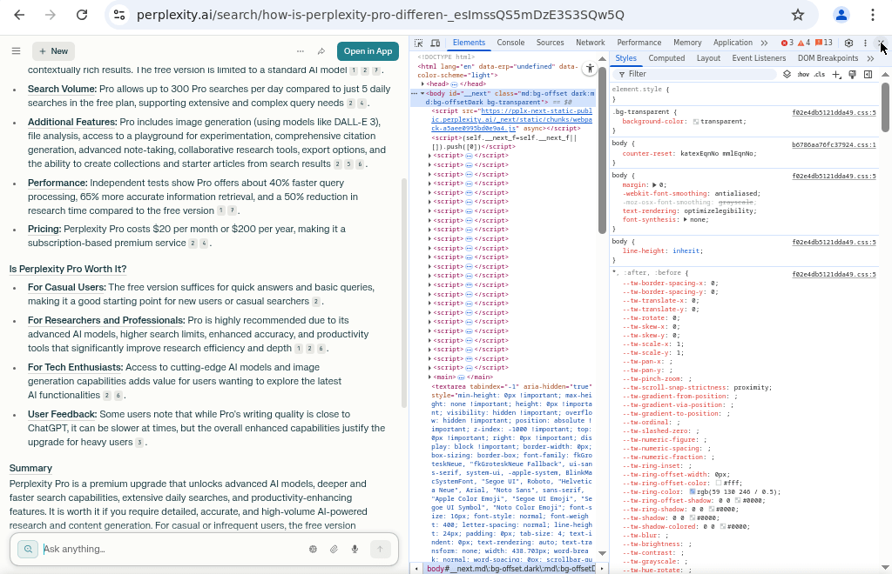Image resolution: width=892 pixels, height=574 pixels.
Task: Expand the head element node
Action: (x=422, y=84)
